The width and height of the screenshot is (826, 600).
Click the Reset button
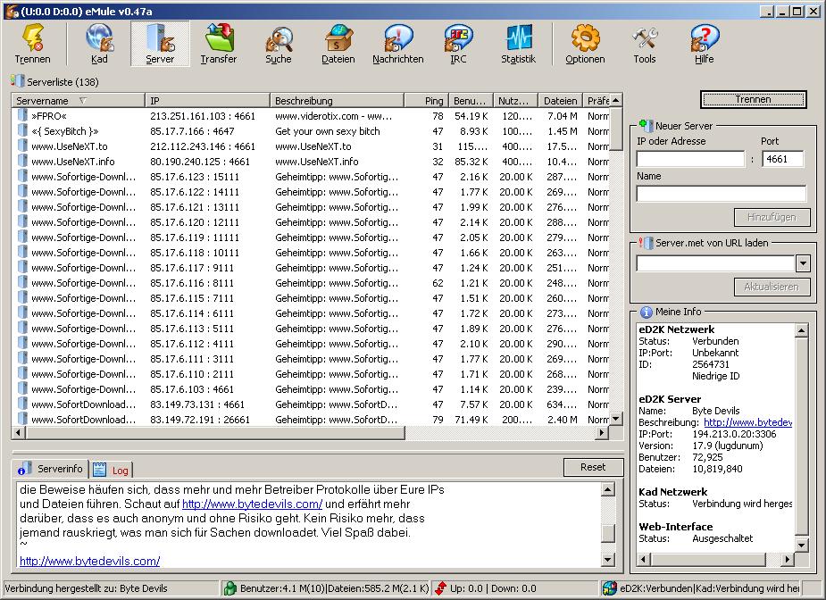click(x=593, y=467)
